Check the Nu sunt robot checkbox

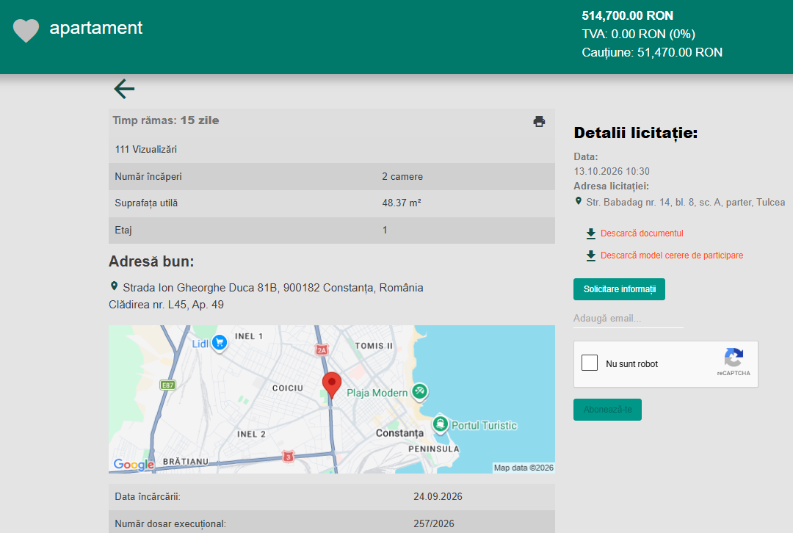point(590,363)
